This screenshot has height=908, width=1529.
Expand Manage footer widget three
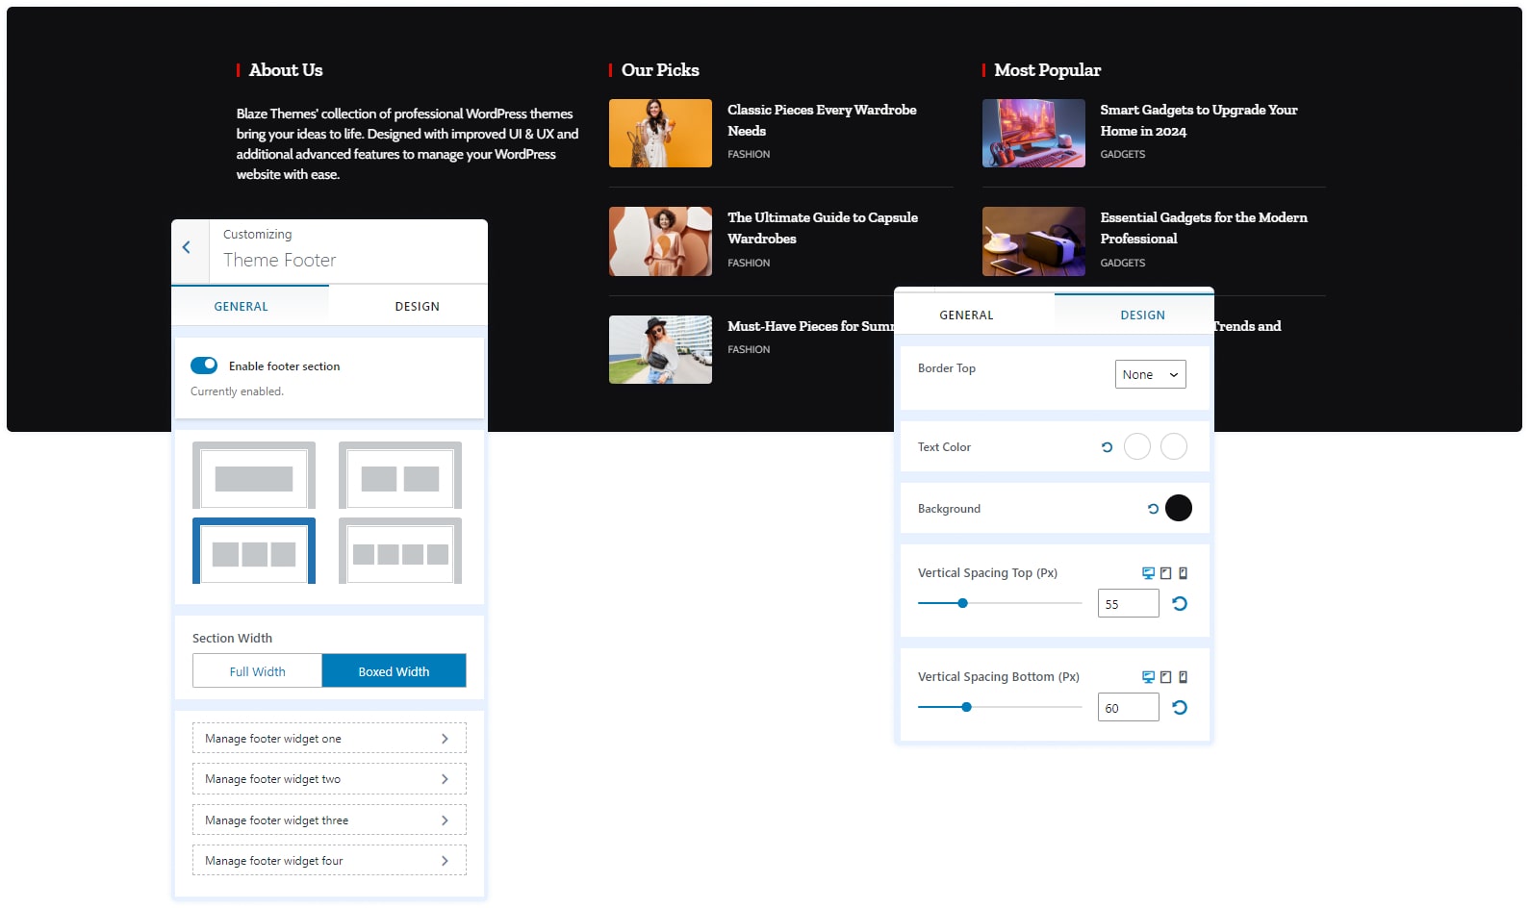click(329, 820)
